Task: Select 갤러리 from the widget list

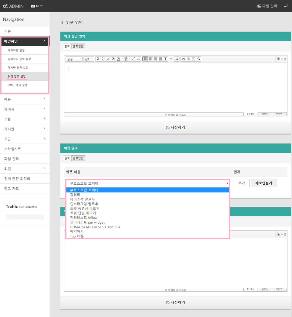Action: [148, 195]
